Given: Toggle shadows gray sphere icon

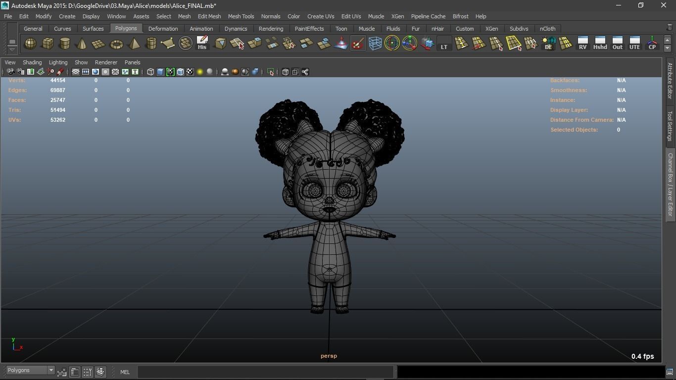Looking at the screenshot, I should pyautogui.click(x=210, y=72).
